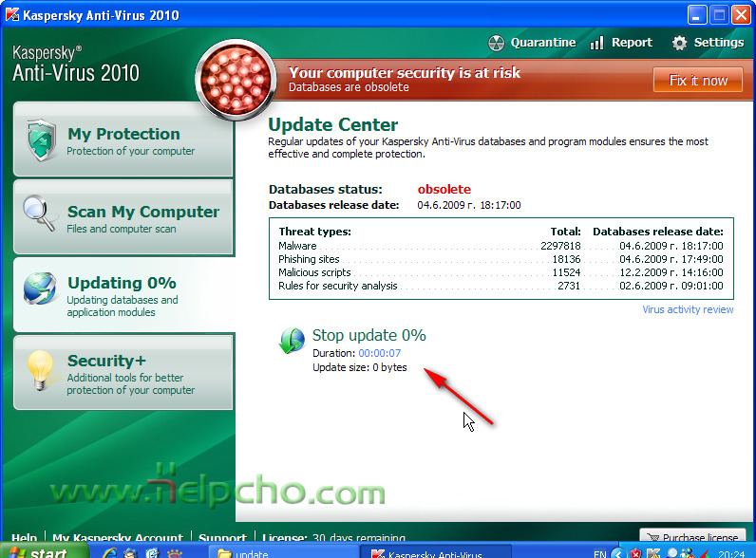Click the green shield My Protection icon
The width and height of the screenshot is (756, 558).
(x=42, y=139)
